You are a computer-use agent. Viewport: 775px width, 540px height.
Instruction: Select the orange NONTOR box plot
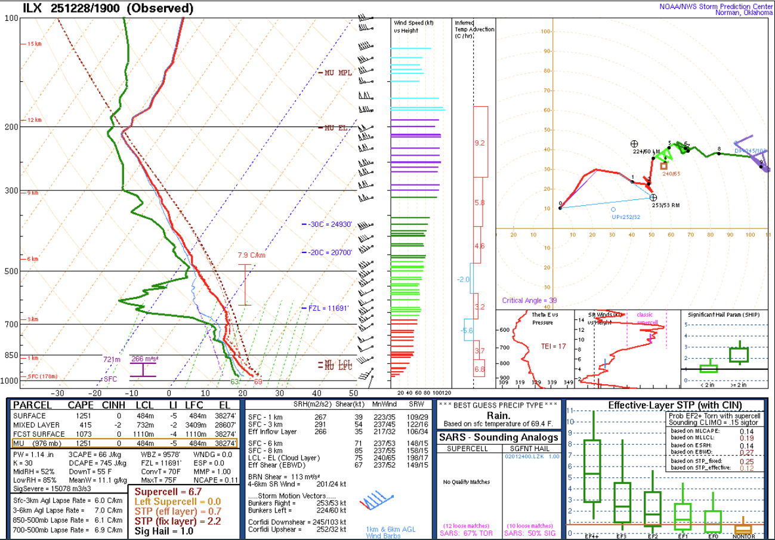point(743,529)
